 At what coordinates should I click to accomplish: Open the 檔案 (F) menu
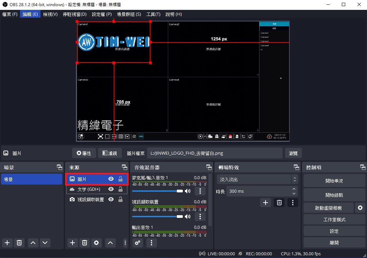coord(10,14)
